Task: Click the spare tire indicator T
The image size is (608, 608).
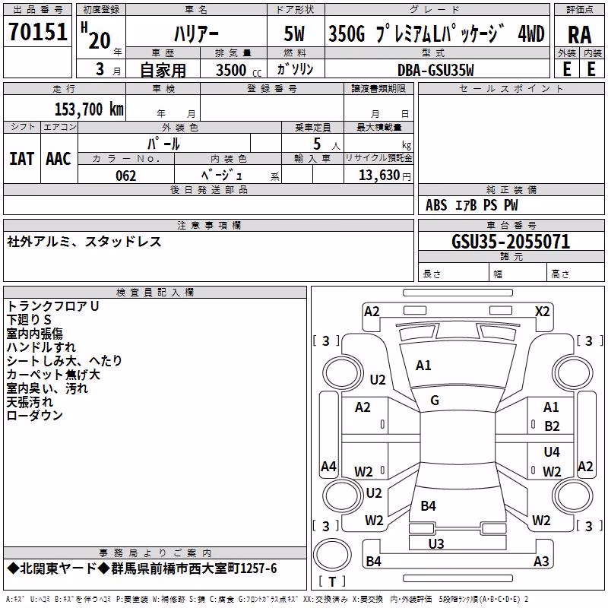Action: pos(332,581)
